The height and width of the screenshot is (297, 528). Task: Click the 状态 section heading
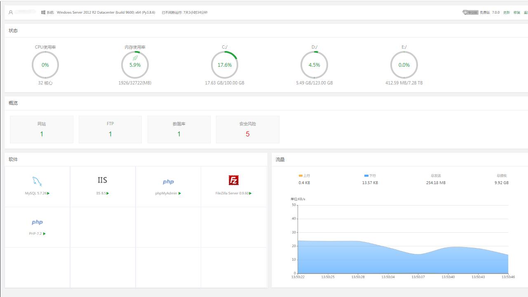(13, 30)
